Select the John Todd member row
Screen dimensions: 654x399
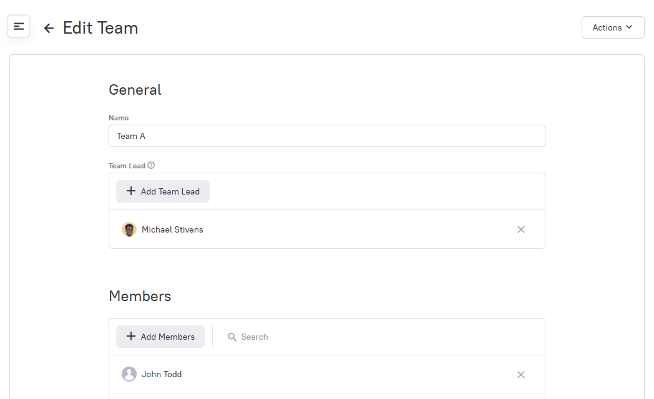326,374
